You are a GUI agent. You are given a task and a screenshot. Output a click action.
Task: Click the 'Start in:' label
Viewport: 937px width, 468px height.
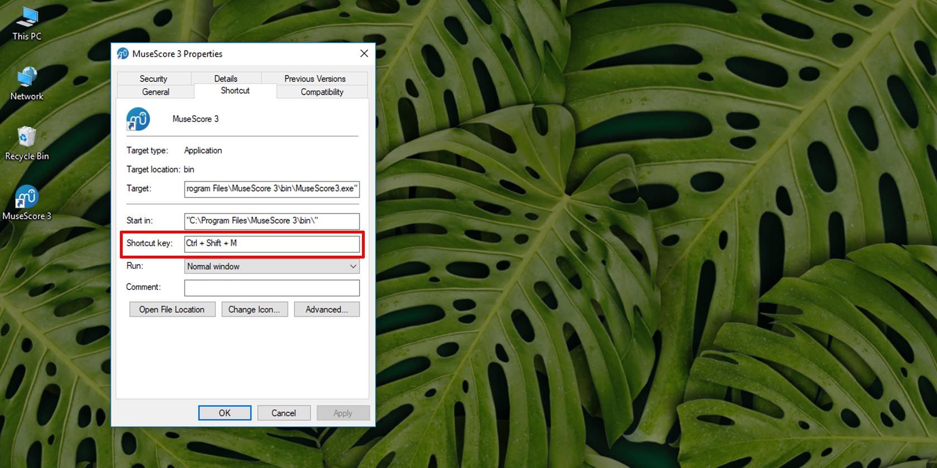point(139,220)
